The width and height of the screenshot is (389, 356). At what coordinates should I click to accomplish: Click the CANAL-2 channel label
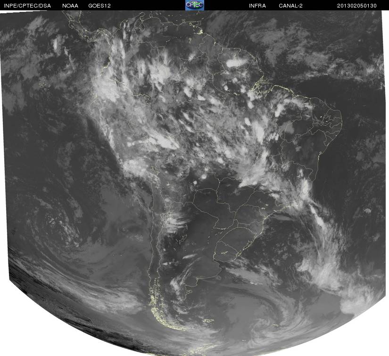pyautogui.click(x=290, y=6)
